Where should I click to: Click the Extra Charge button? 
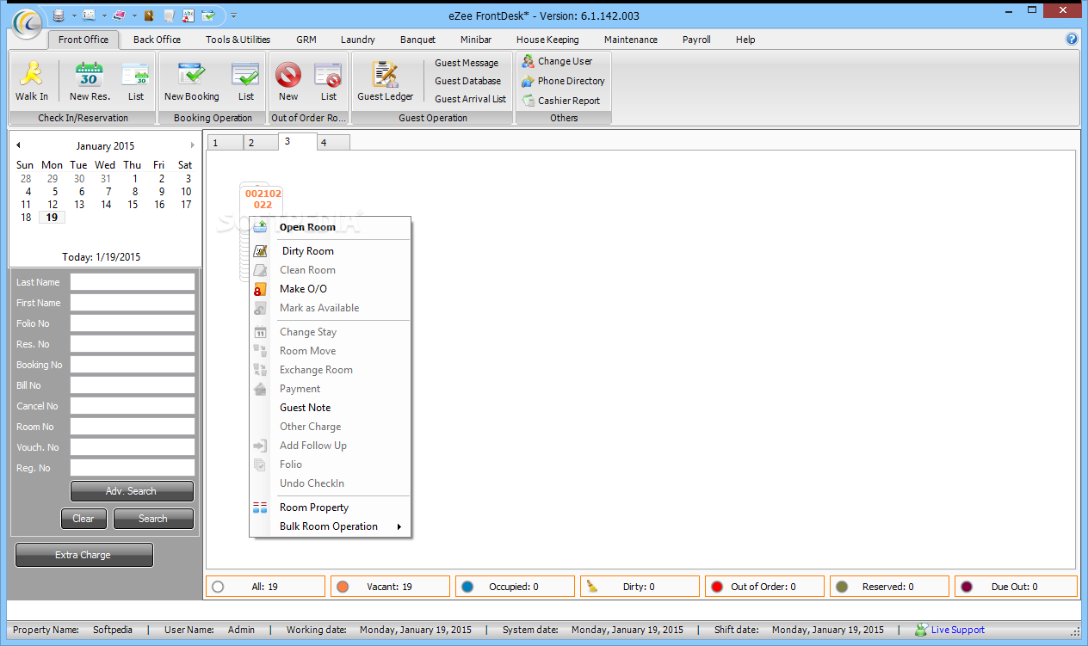click(x=83, y=555)
